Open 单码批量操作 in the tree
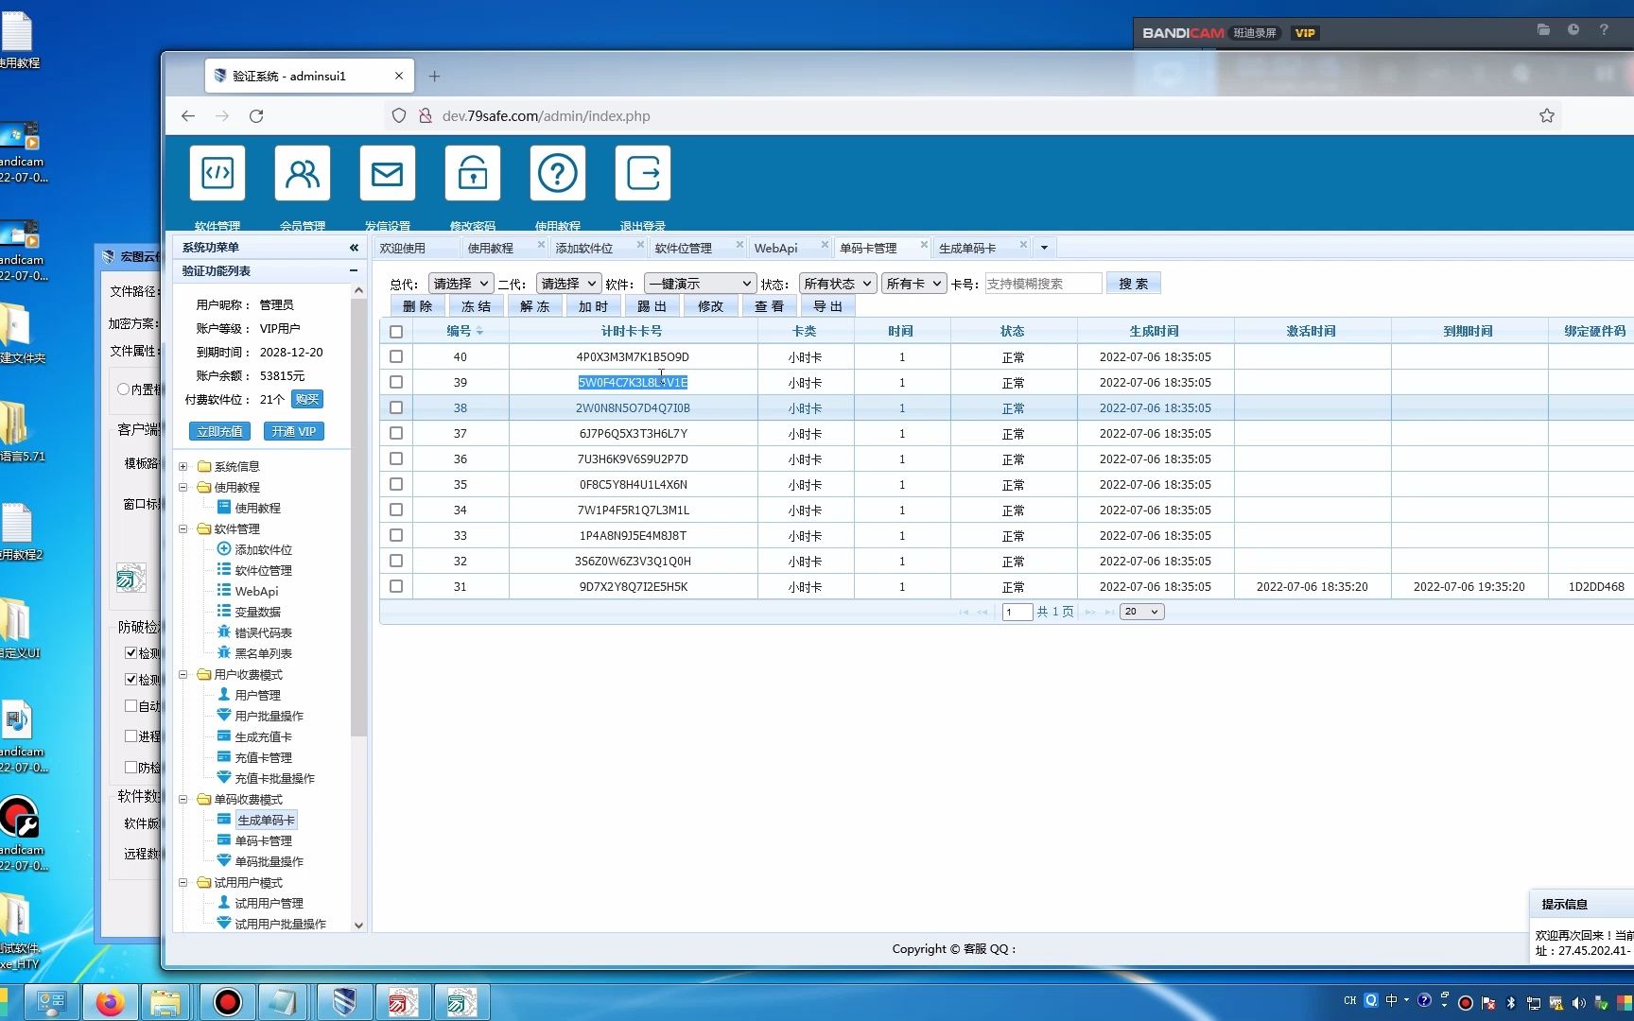1634x1021 pixels. pos(269,861)
